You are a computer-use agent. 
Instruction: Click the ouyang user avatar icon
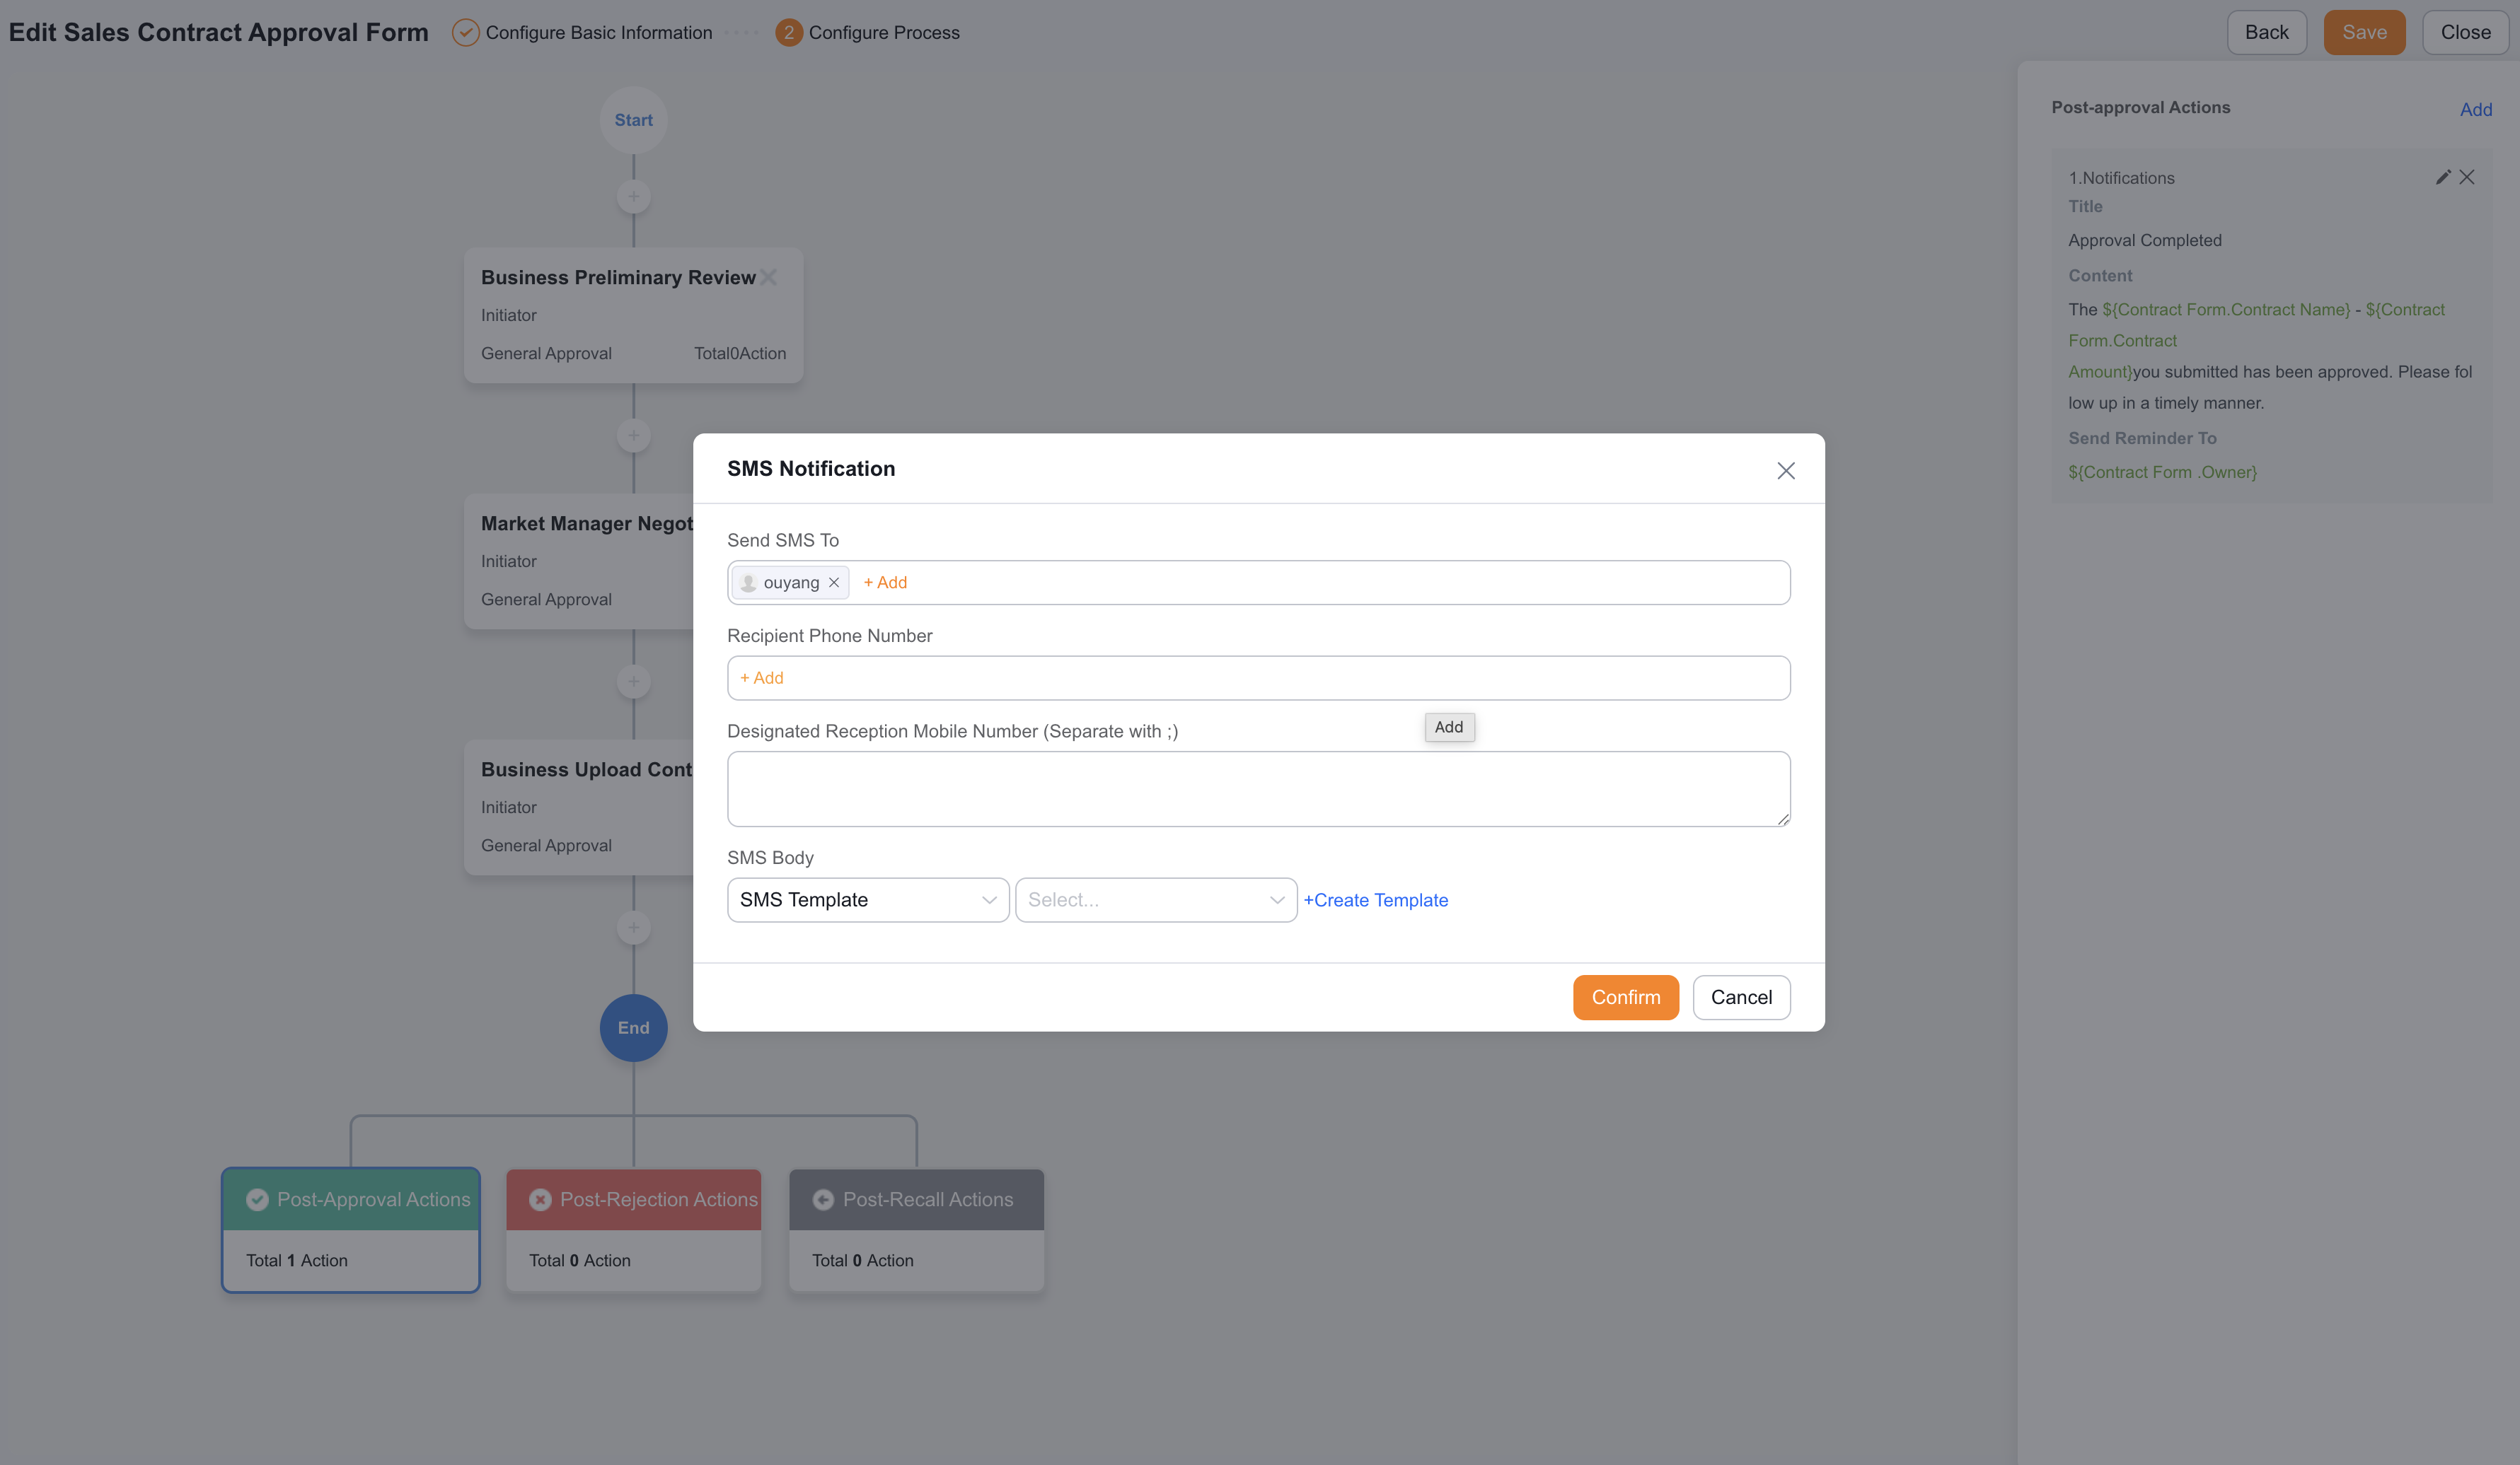click(748, 583)
